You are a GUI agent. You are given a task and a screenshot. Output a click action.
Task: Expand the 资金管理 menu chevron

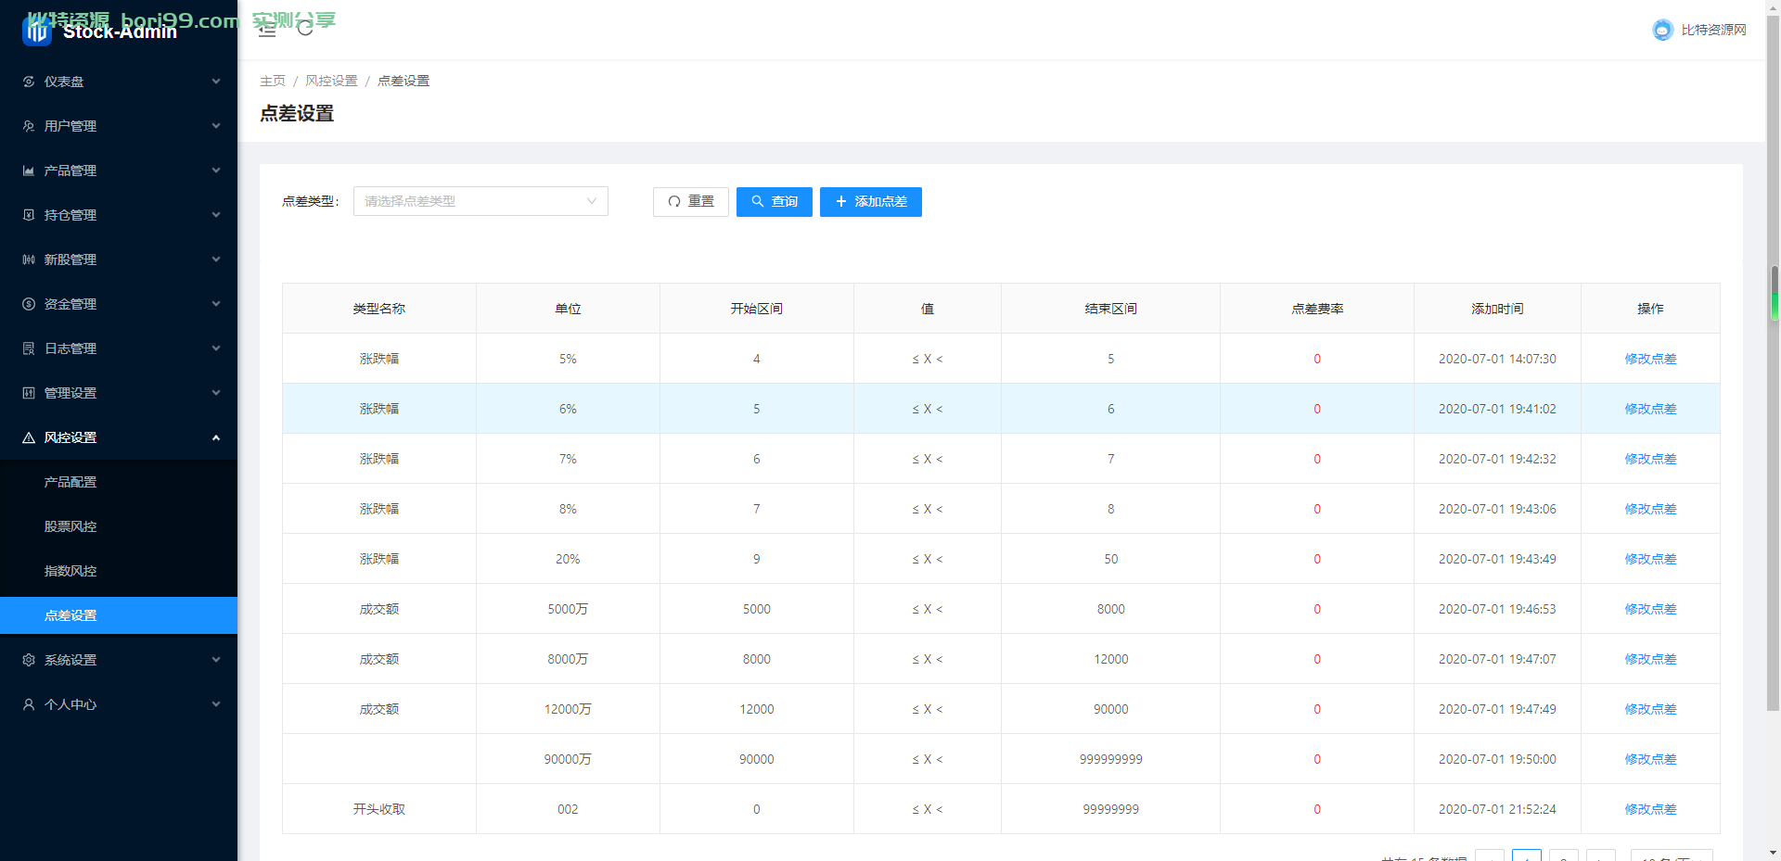click(216, 304)
